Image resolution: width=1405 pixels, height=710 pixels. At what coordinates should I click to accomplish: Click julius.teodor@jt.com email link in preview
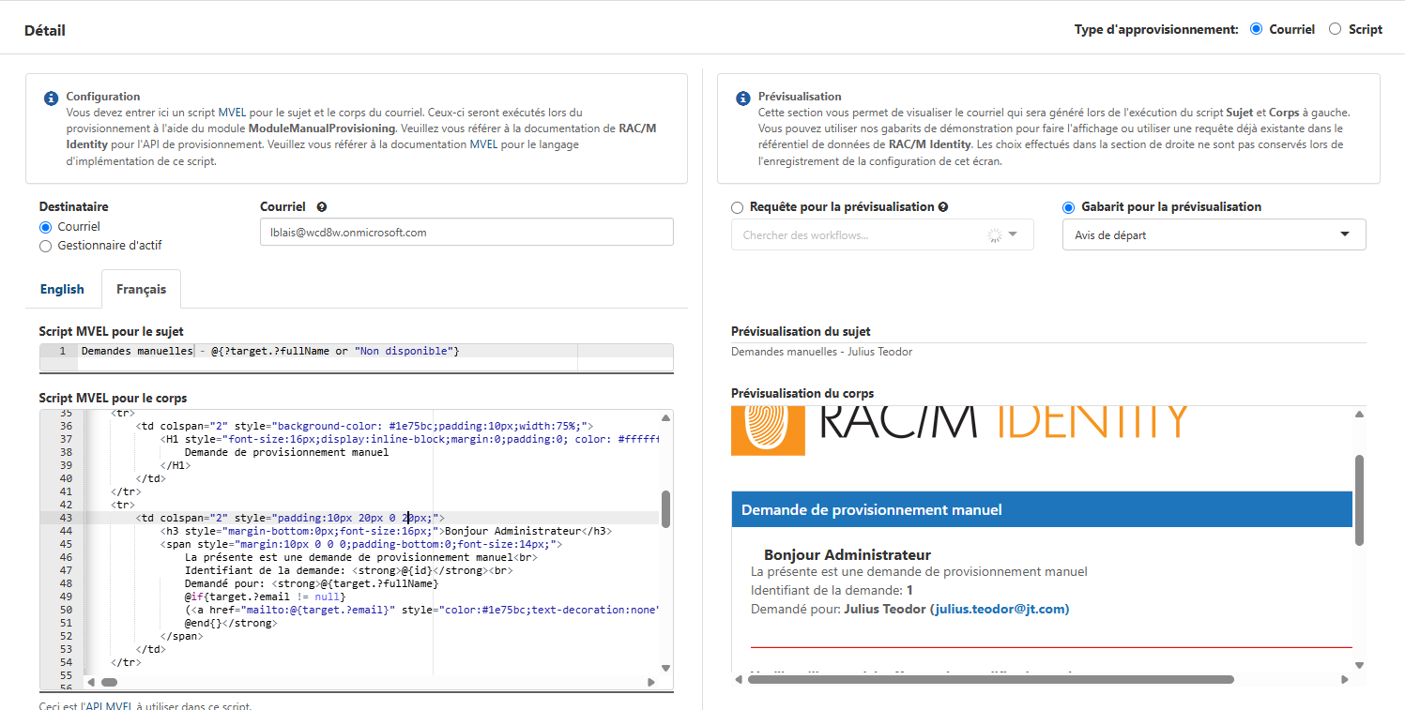coord(999,609)
